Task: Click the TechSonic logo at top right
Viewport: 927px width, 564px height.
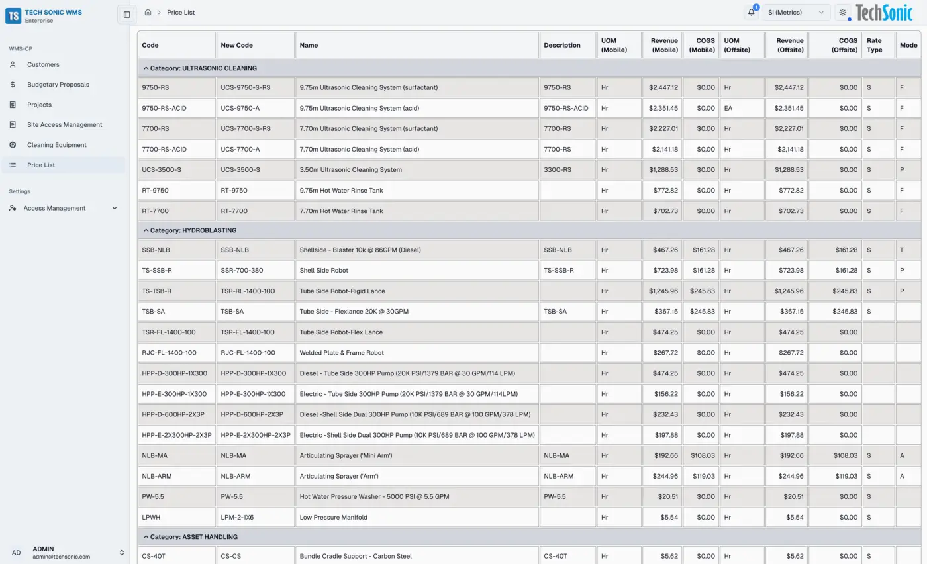Action: 884,13
